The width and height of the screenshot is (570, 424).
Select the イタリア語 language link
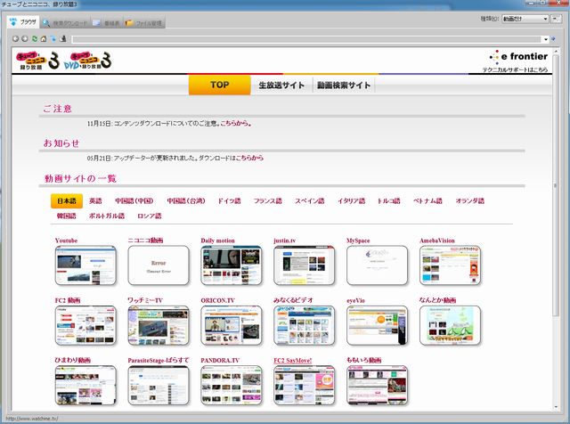351,200
